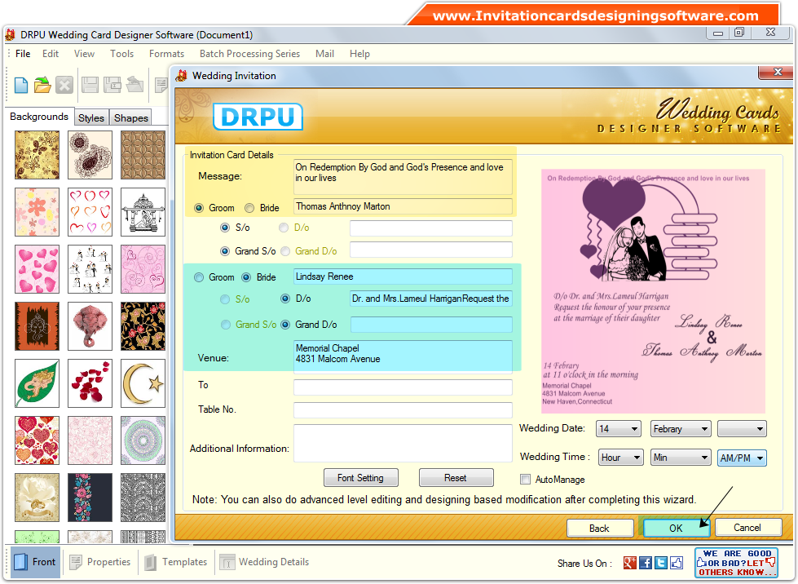Select Grand S/o radio in the Thomas section
The image size is (798, 584).
225,251
